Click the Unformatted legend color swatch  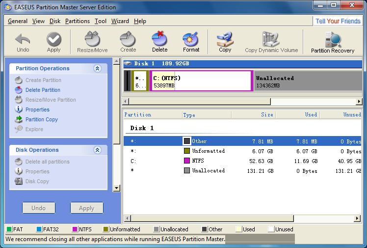pos(106,229)
